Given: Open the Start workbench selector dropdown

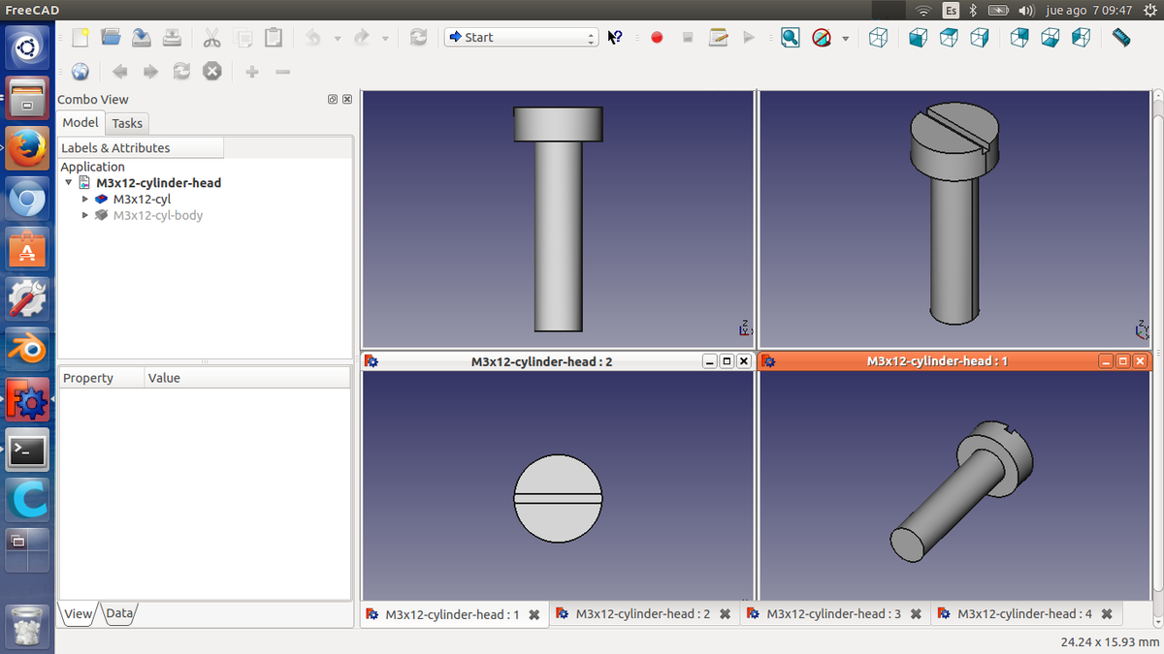Looking at the screenshot, I should [x=521, y=38].
